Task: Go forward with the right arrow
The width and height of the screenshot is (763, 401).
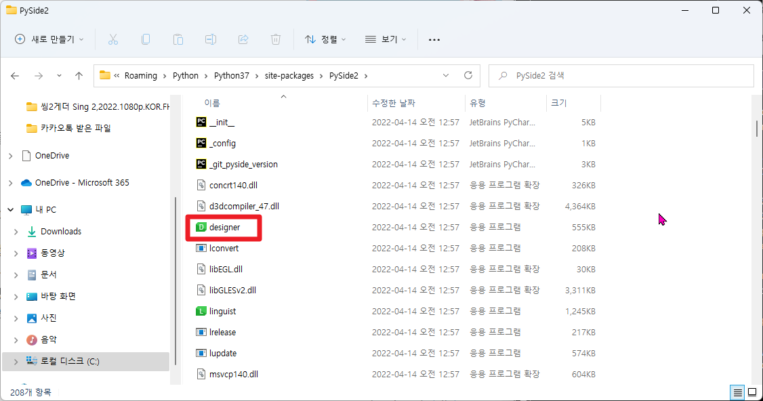Action: click(x=39, y=76)
